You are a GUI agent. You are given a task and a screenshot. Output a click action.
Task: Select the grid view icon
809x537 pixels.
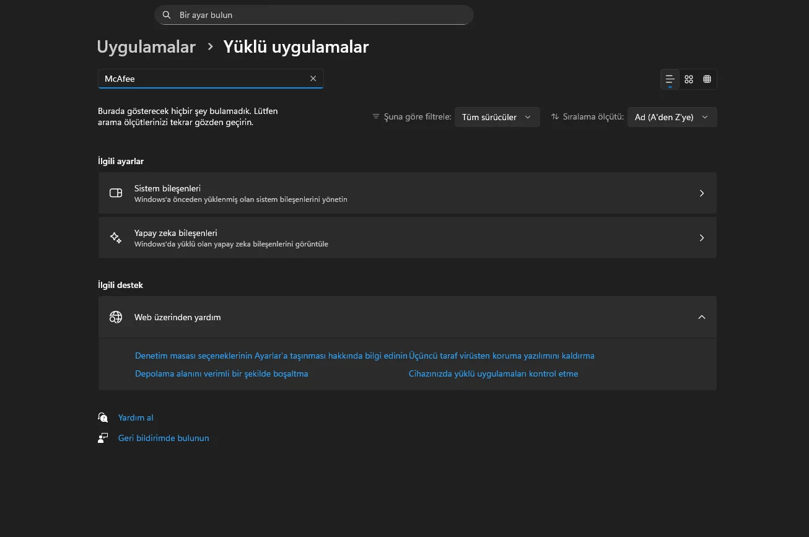[x=688, y=79]
